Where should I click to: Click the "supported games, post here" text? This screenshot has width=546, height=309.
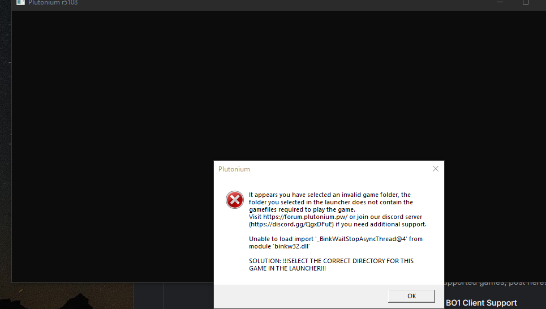(x=495, y=282)
